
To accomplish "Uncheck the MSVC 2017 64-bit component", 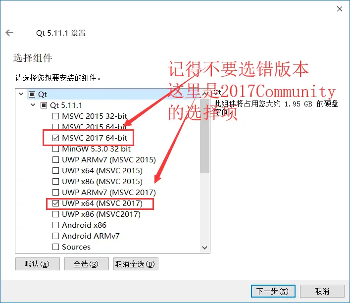I will 55,138.
